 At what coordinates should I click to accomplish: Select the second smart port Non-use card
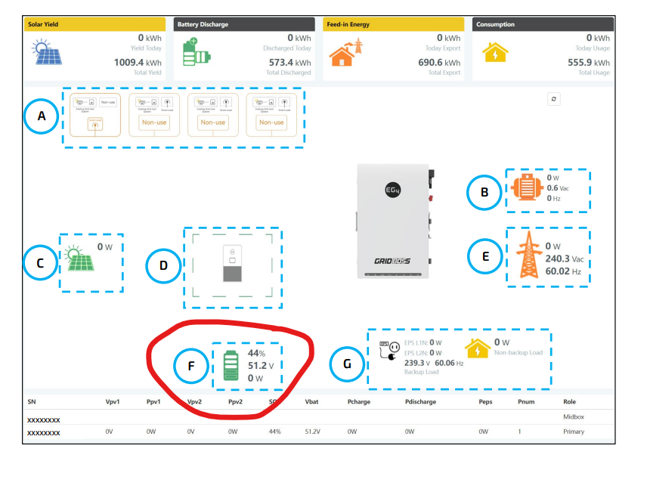(153, 114)
